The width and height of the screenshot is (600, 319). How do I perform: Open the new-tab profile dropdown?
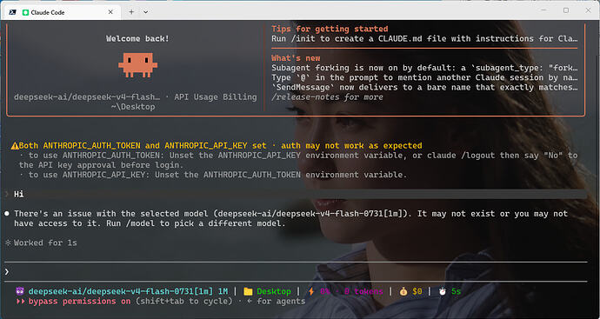(146, 12)
